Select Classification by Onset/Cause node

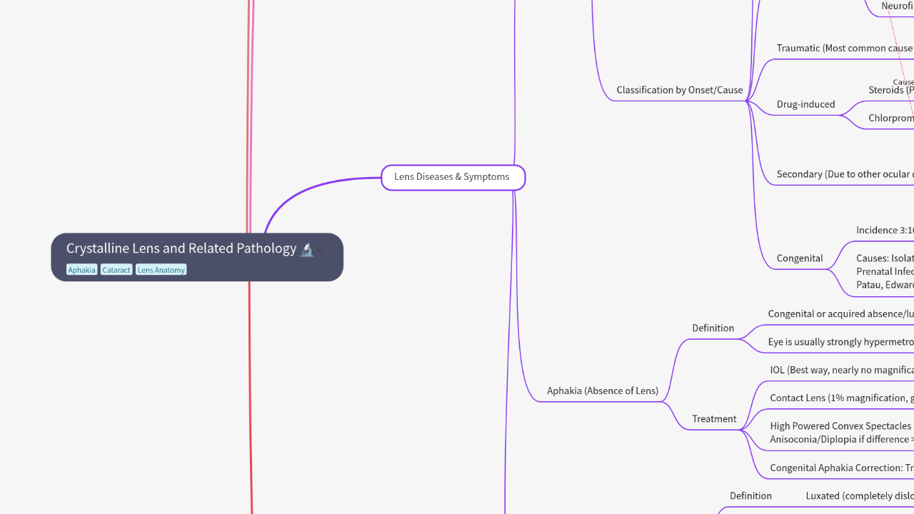click(679, 90)
